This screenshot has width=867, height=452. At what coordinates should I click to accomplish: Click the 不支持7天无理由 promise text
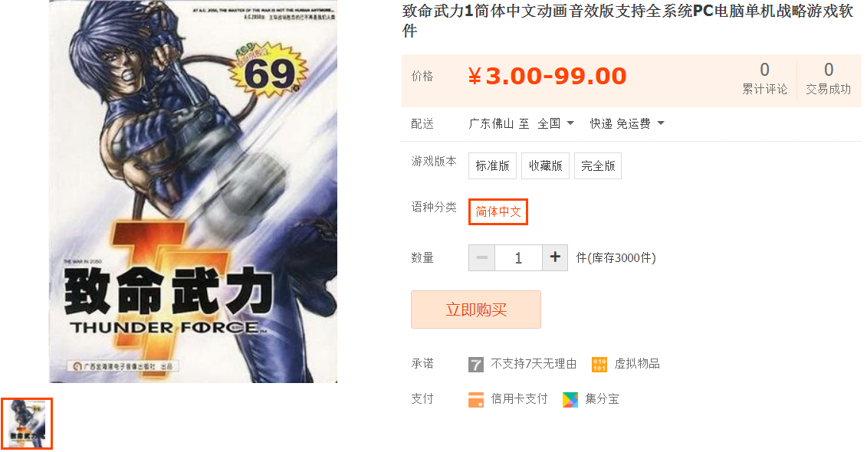click(x=534, y=364)
